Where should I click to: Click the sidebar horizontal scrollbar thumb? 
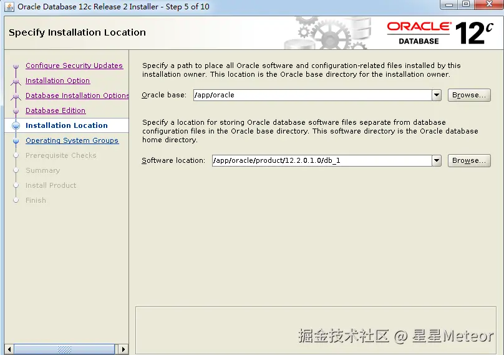coord(64,349)
